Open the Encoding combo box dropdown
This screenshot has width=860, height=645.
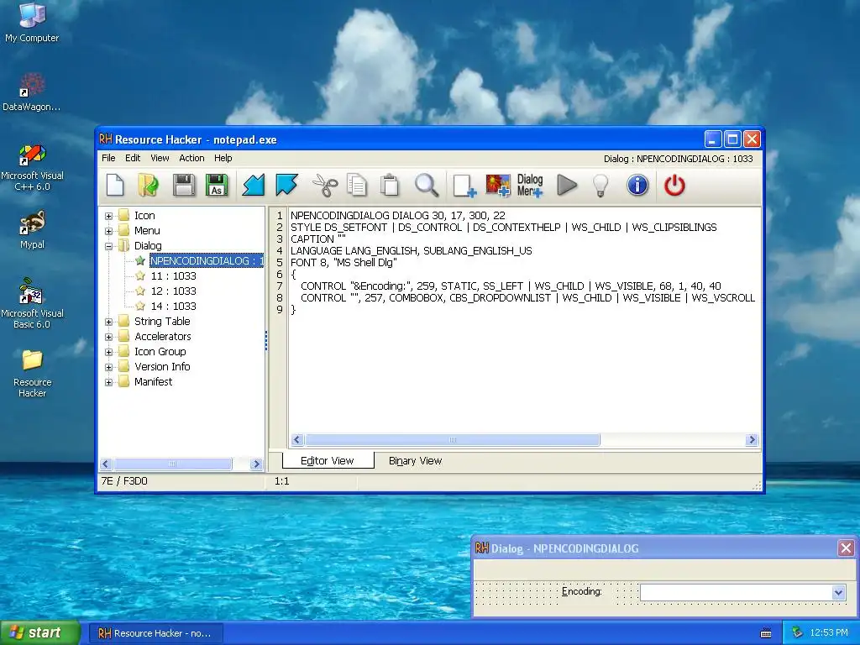(837, 592)
